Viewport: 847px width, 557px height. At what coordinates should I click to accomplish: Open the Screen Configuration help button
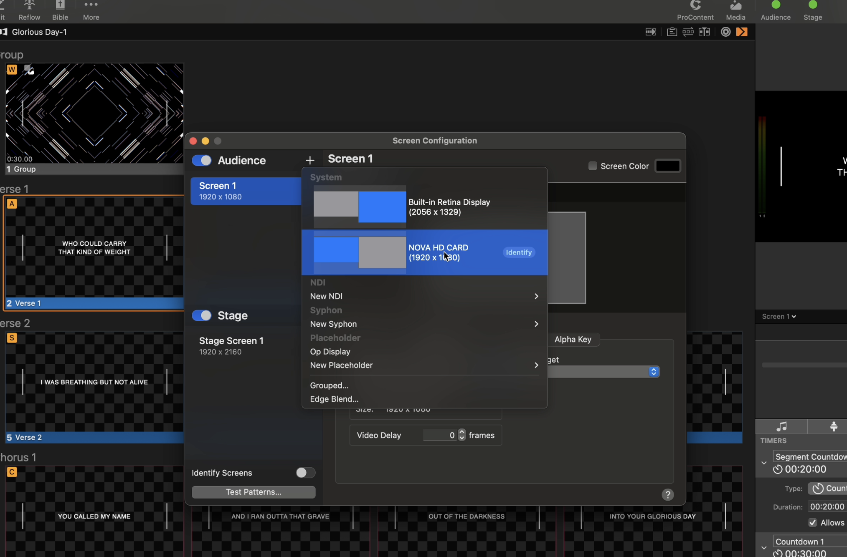(x=667, y=495)
